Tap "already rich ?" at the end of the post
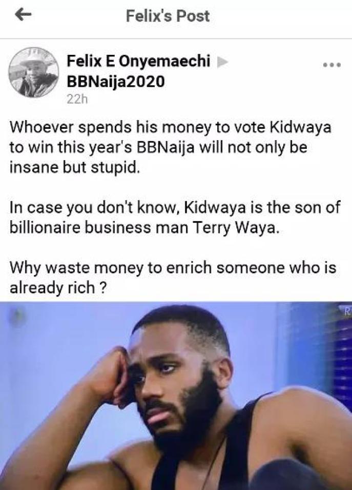The image size is (352, 490). [58, 288]
